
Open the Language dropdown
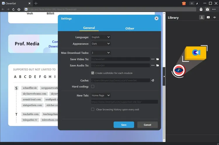100,37
